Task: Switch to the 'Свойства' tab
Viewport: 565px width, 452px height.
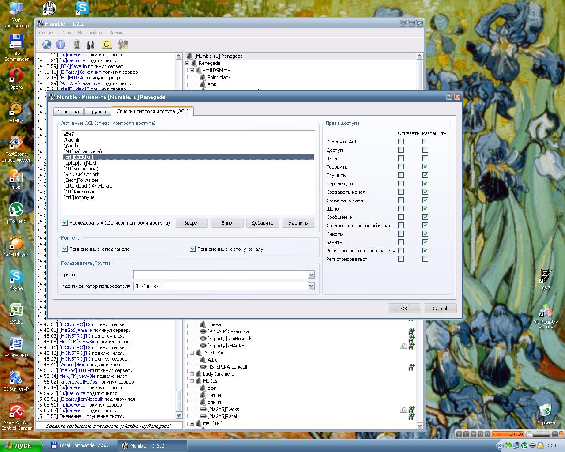Action: [68, 112]
